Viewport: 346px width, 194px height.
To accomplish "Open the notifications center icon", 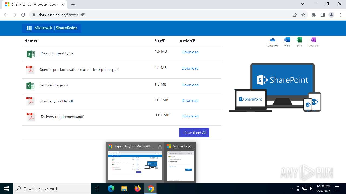I will [337, 189].
